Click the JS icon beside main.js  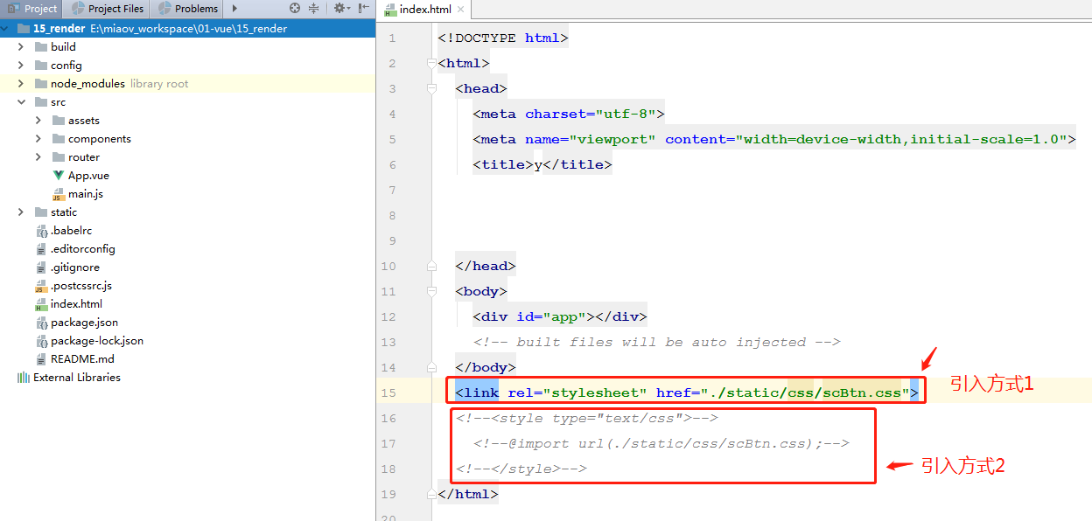(59, 194)
